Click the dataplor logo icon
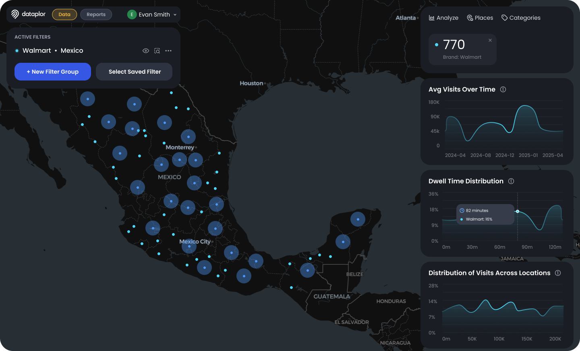The height and width of the screenshot is (351, 580). [x=15, y=14]
